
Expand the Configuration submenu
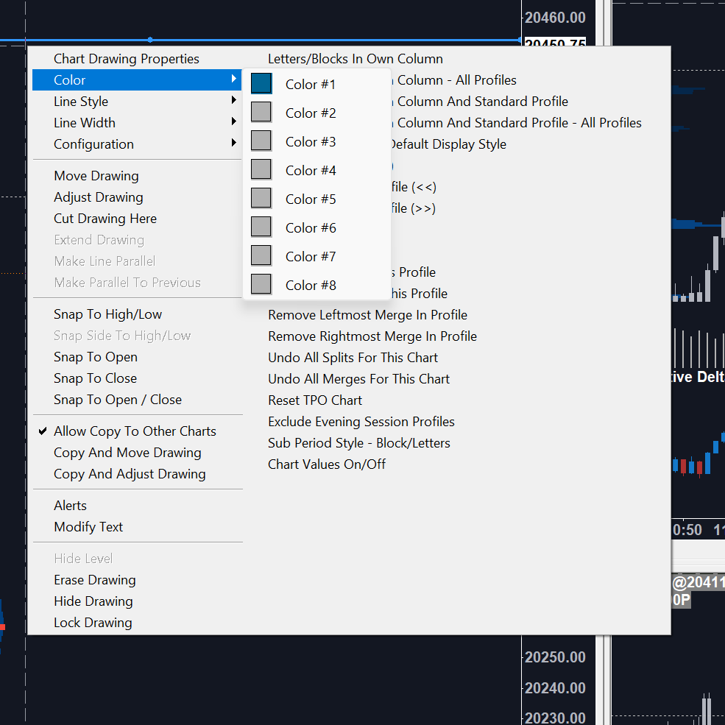tap(137, 144)
